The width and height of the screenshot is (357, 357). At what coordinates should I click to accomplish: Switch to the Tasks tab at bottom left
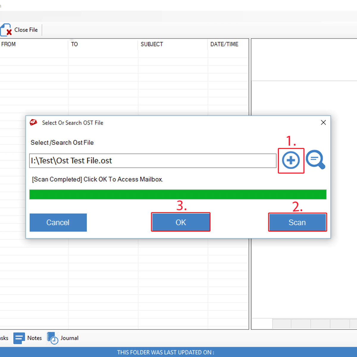point(4,338)
